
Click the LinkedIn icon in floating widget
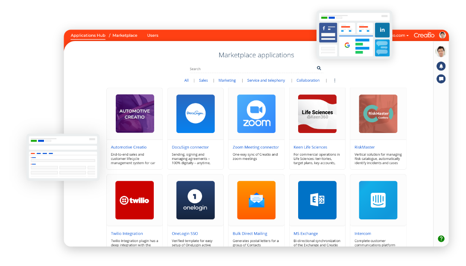[382, 30]
